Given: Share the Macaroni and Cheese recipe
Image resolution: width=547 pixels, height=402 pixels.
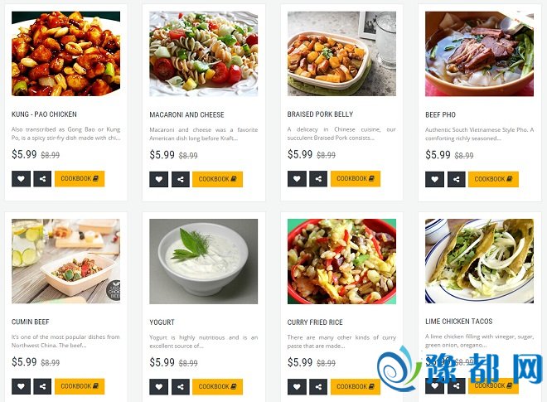Looking at the screenshot, I should [181, 179].
